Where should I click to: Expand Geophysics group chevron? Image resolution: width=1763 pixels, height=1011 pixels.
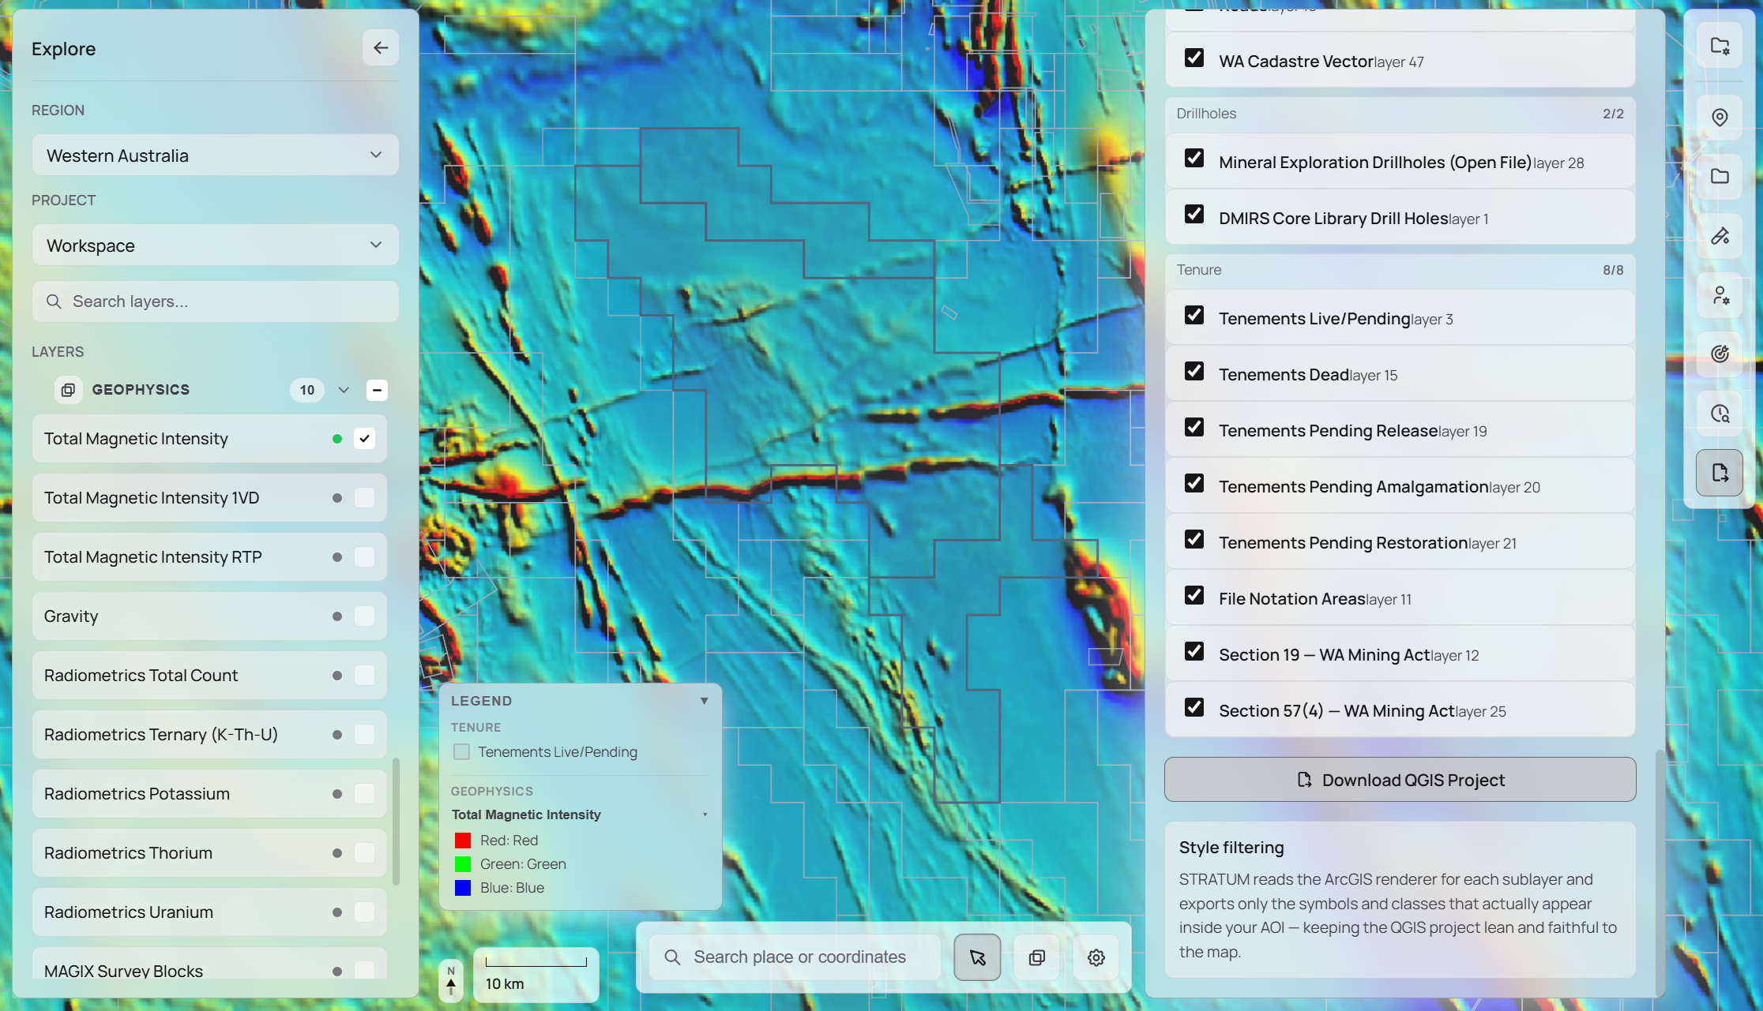pyautogui.click(x=344, y=390)
